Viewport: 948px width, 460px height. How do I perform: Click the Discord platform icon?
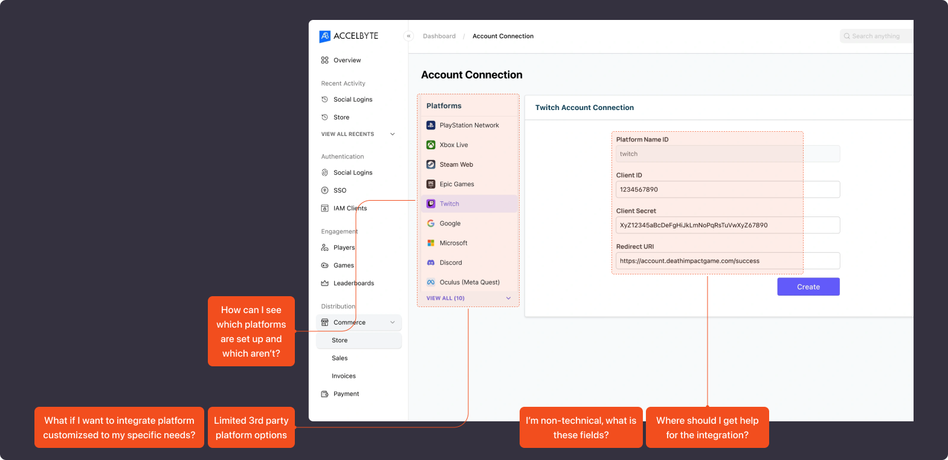point(431,262)
